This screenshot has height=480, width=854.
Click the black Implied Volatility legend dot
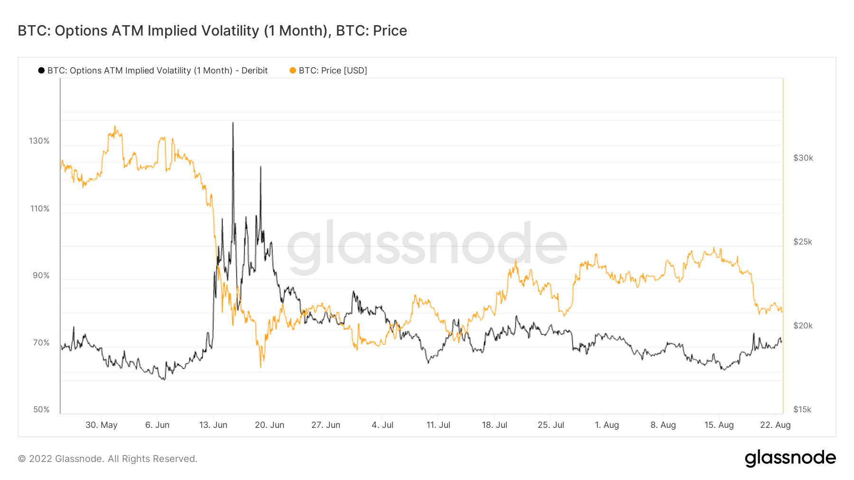coord(41,71)
